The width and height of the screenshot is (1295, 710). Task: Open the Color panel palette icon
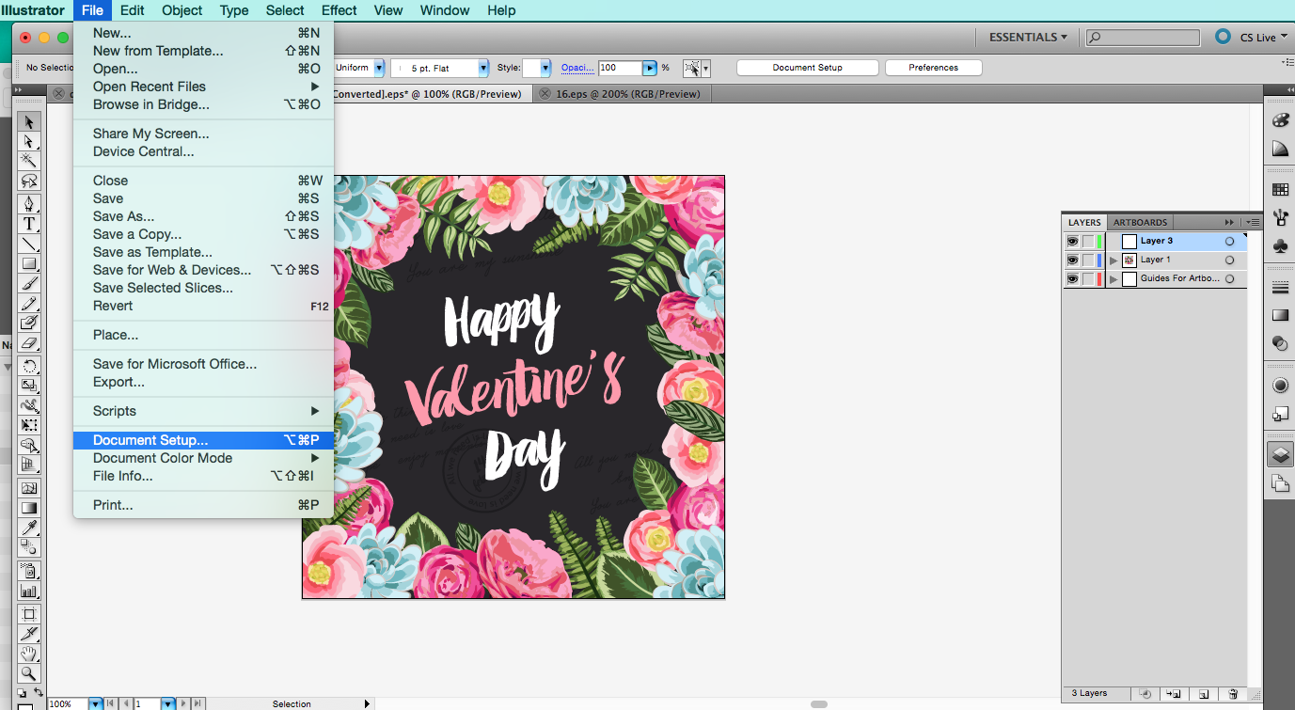click(1280, 120)
